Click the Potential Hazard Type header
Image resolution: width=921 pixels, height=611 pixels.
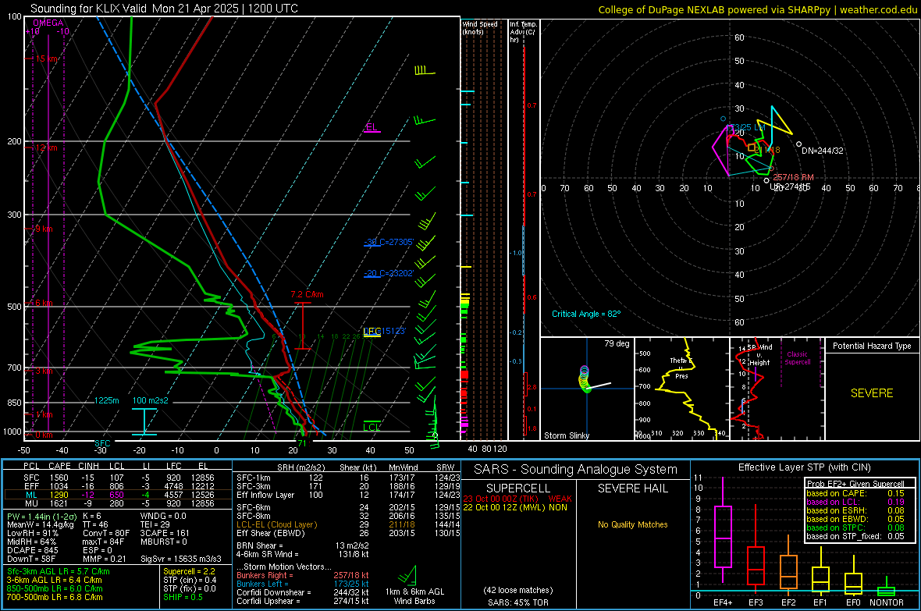[x=872, y=346]
